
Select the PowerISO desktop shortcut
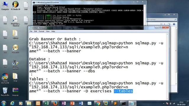pyautogui.click(x=15, y=49)
